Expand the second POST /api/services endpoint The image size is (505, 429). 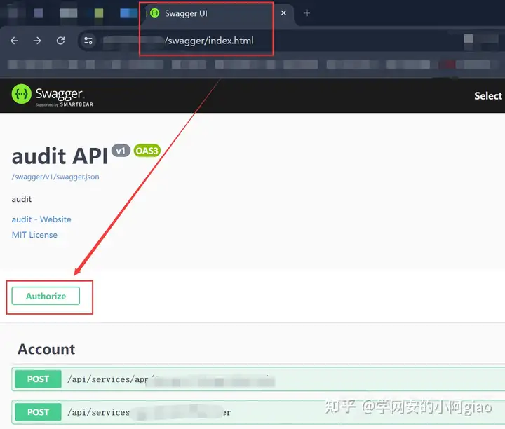coord(258,412)
